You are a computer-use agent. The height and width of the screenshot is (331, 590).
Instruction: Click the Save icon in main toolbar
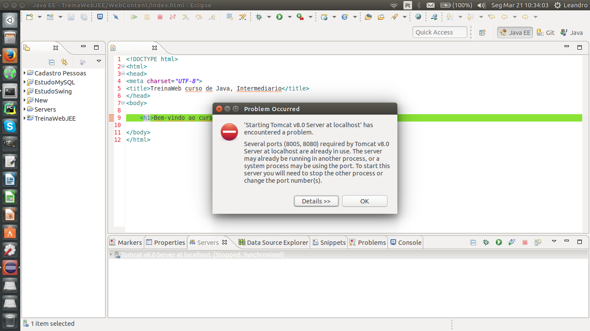pyautogui.click(x=71, y=17)
